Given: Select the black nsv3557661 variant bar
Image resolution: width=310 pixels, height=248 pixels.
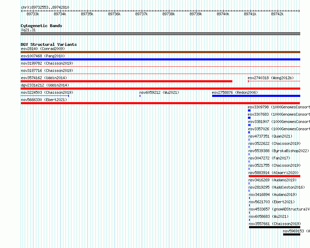Looking at the screenshot, I should point(274,227).
